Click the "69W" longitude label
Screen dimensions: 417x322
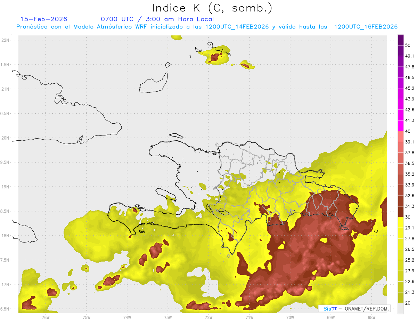[x=331, y=317]
